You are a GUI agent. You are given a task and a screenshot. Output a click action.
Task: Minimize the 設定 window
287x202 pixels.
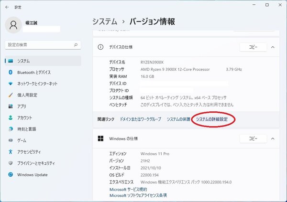click(254, 5)
